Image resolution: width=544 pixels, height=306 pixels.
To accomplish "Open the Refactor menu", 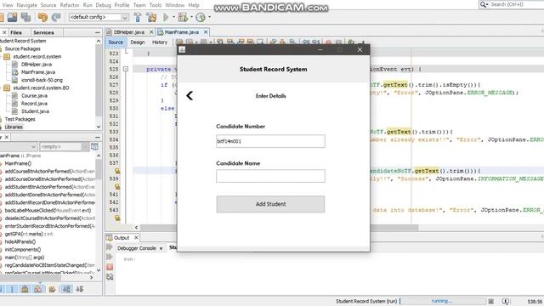I will click(x=70, y=5).
